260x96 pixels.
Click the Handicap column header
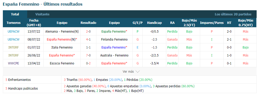(x=154, y=23)
